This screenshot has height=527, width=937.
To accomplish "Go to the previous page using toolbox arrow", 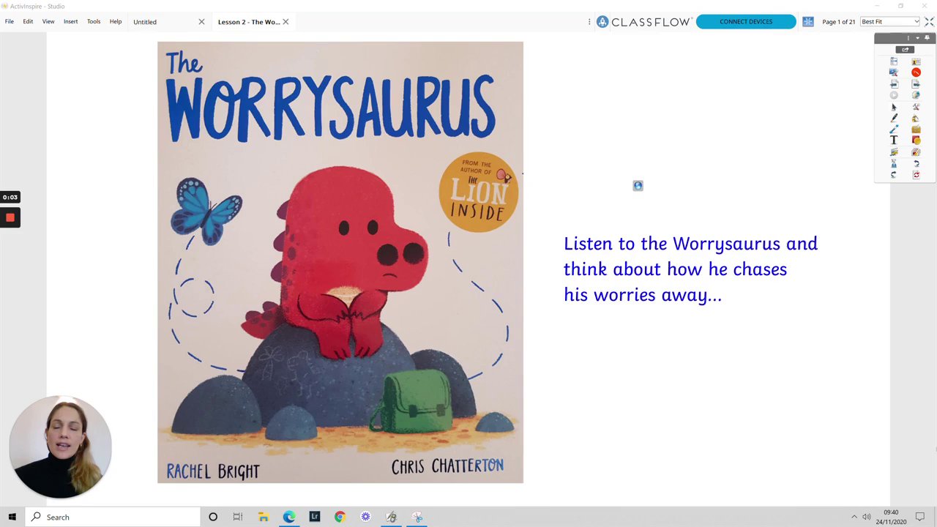I will pos(894,84).
